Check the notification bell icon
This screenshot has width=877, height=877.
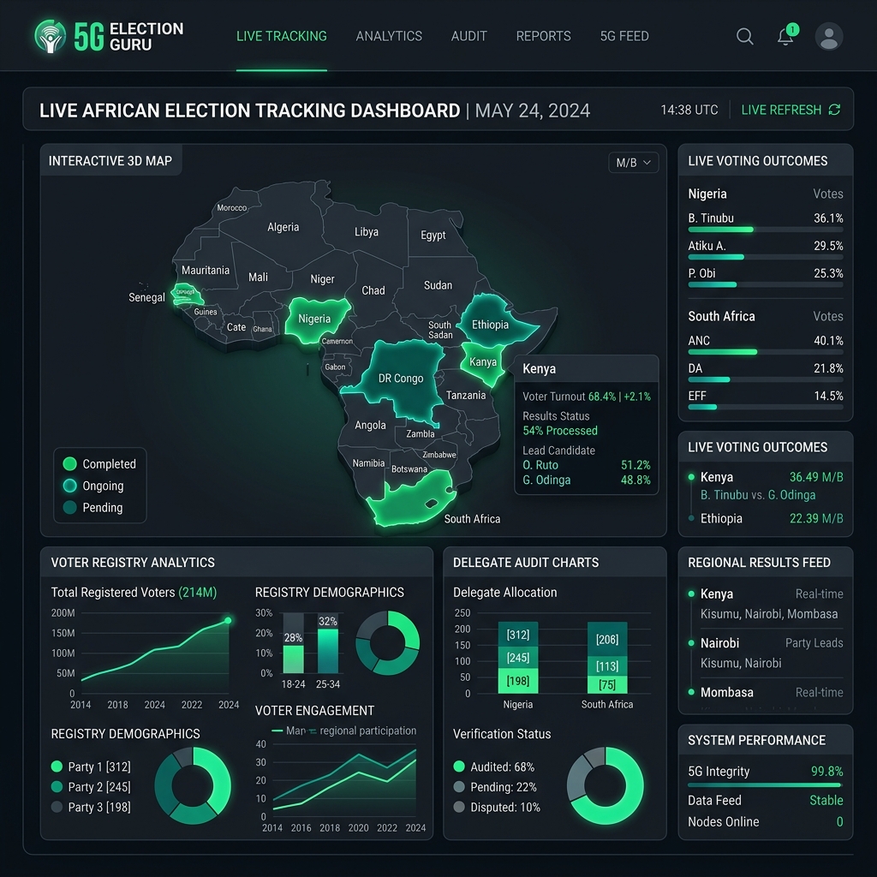click(786, 36)
